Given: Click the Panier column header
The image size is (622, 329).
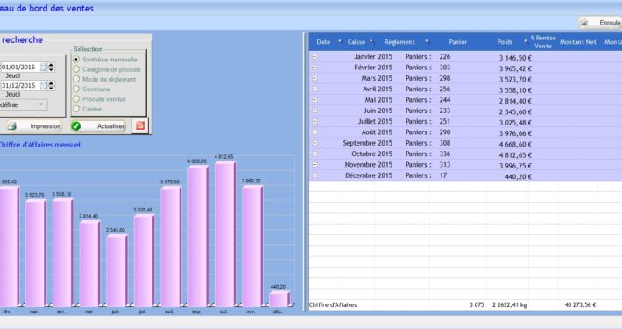Looking at the screenshot, I should click(458, 42).
